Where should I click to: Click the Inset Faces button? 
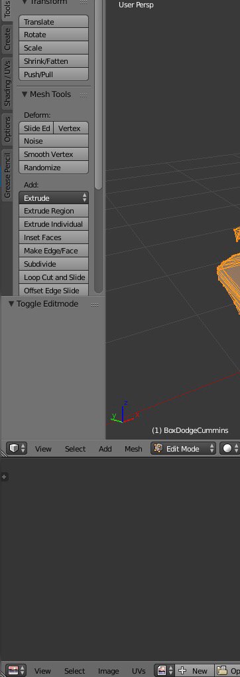(x=54, y=237)
